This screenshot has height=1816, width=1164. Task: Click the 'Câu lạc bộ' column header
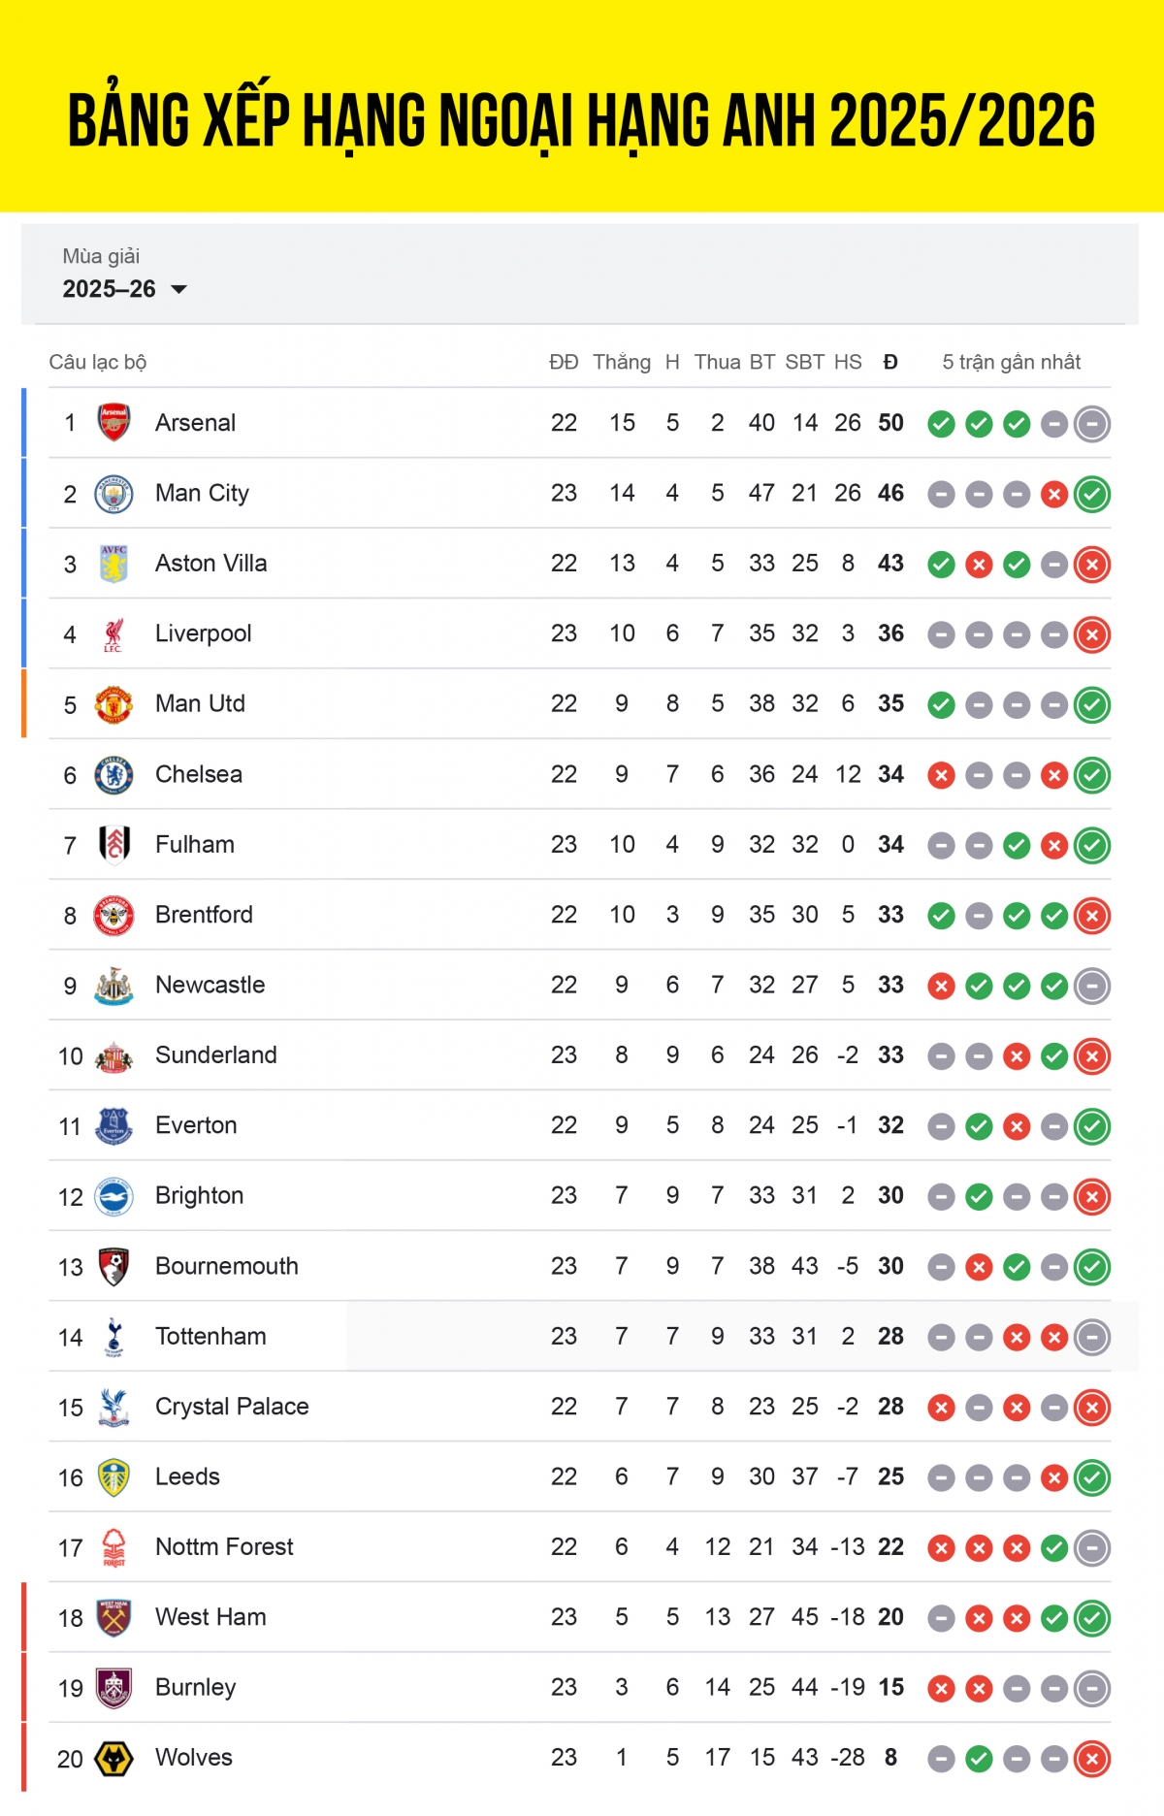pos(98,362)
